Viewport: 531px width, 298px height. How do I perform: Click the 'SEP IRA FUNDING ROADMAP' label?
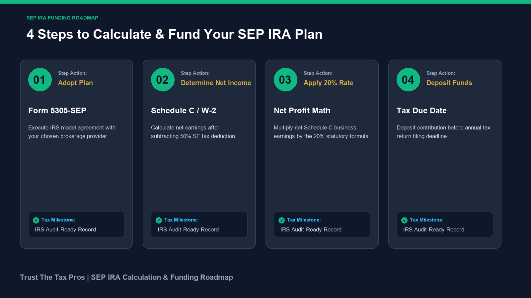[62, 18]
